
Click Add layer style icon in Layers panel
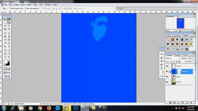[170, 103]
